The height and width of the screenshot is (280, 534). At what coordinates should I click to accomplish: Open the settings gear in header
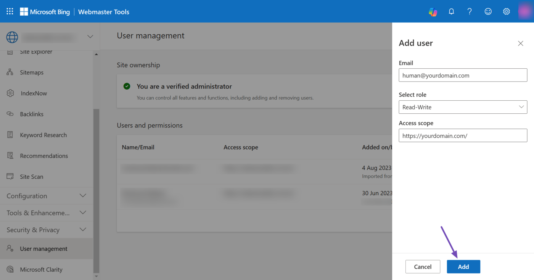(506, 11)
